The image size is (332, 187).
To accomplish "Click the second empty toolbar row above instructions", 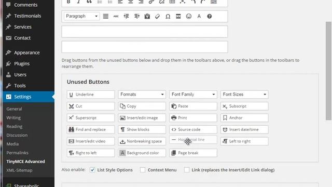I will 145,47.
